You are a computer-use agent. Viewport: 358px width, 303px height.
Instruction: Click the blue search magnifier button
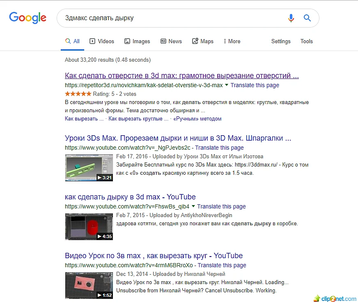coord(308,18)
